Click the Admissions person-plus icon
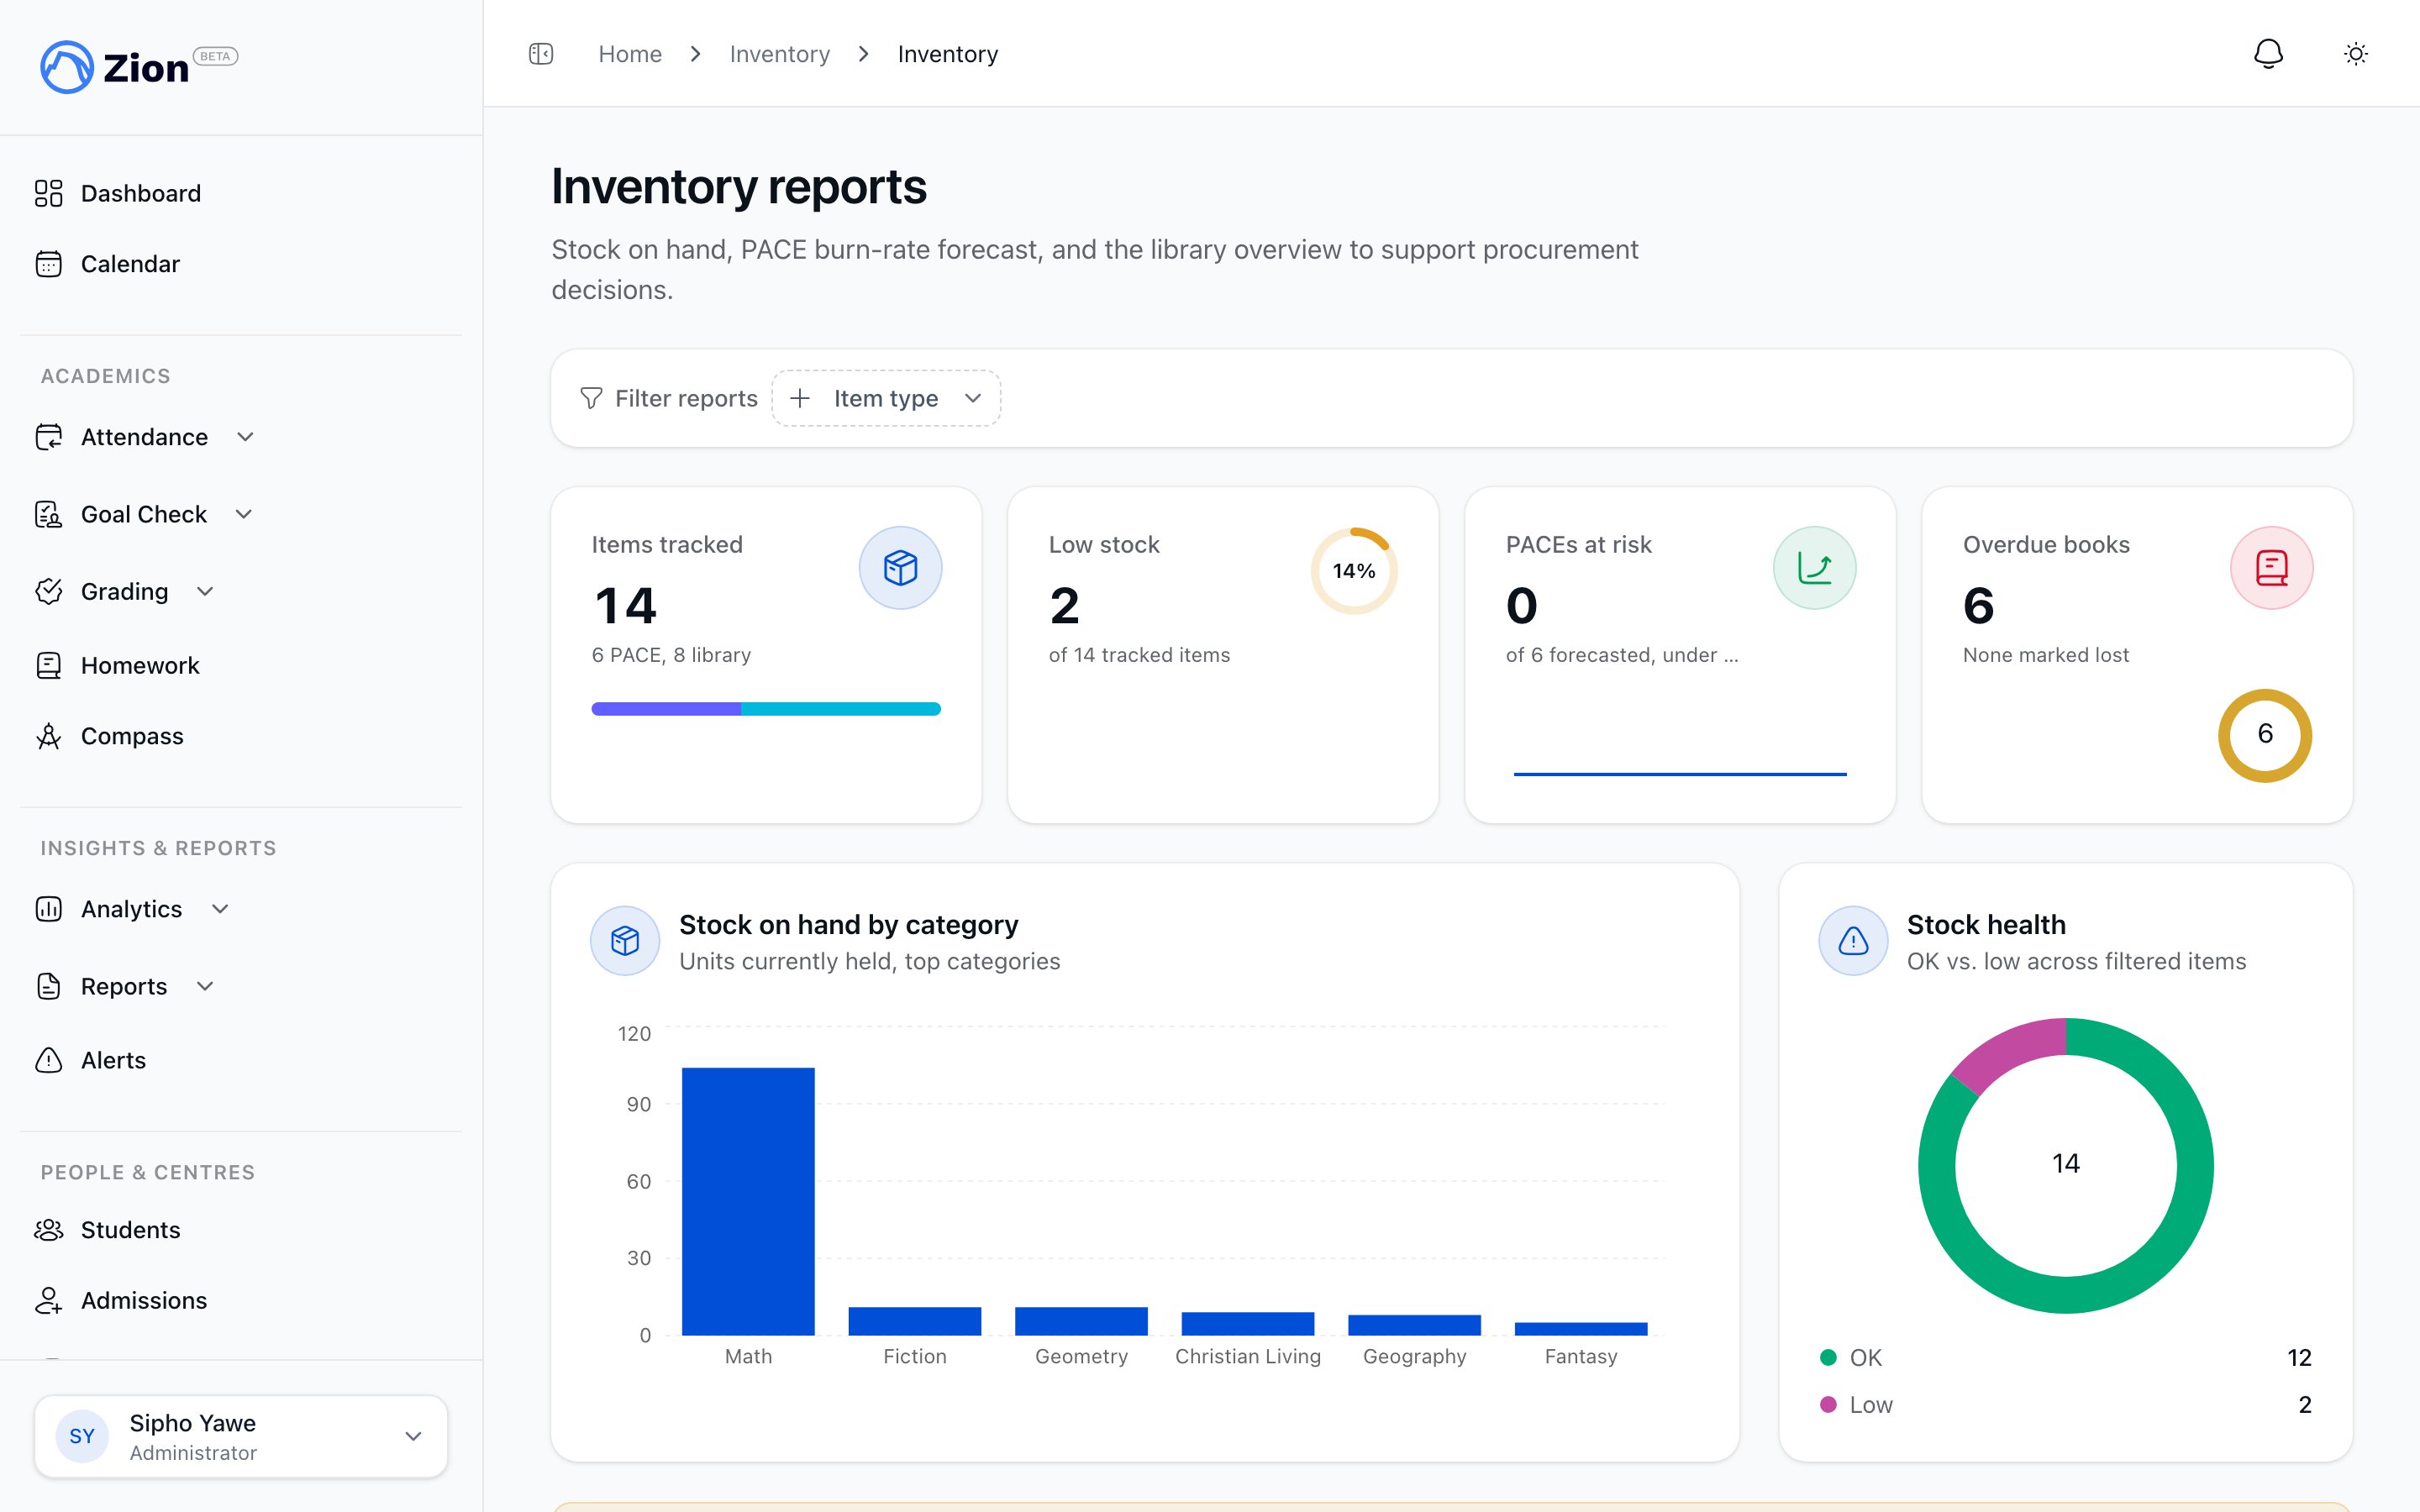This screenshot has width=2420, height=1512. click(49, 1300)
